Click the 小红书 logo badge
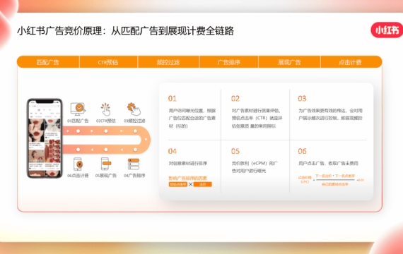The width and height of the screenshot is (403, 254). [x=387, y=30]
